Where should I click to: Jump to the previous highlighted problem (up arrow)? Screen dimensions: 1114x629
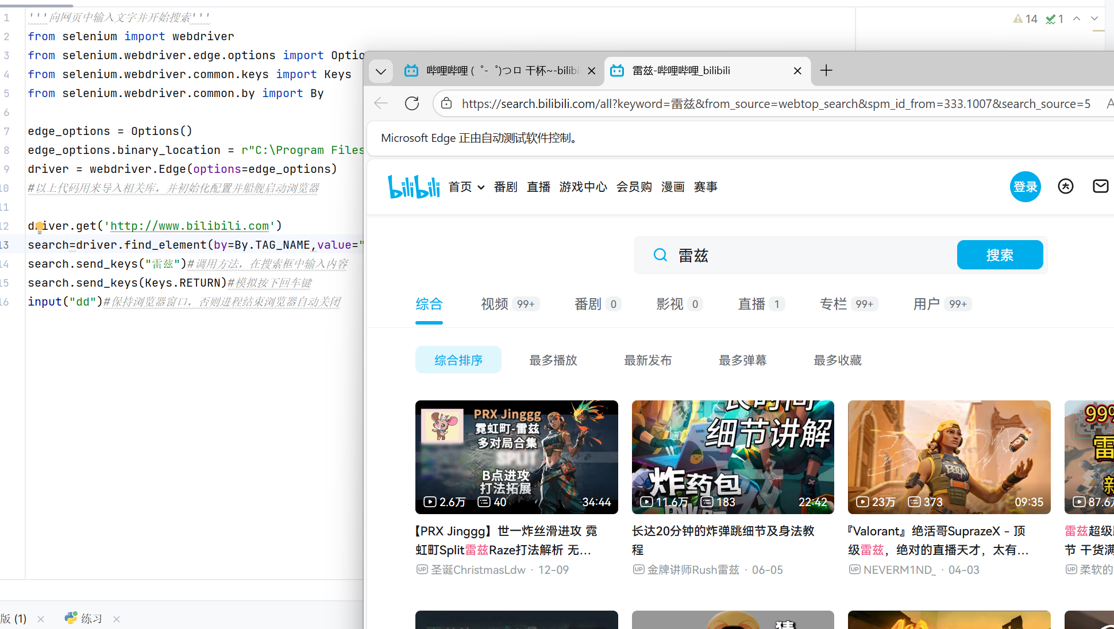(1077, 19)
